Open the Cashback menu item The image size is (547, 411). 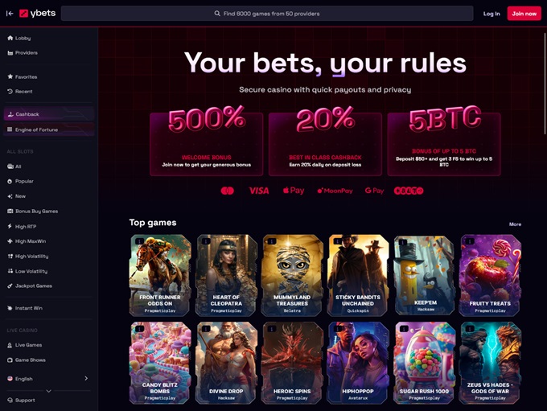[x=49, y=114]
